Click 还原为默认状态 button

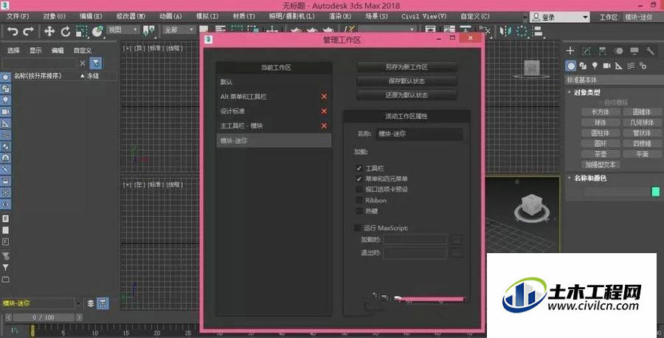tap(407, 95)
